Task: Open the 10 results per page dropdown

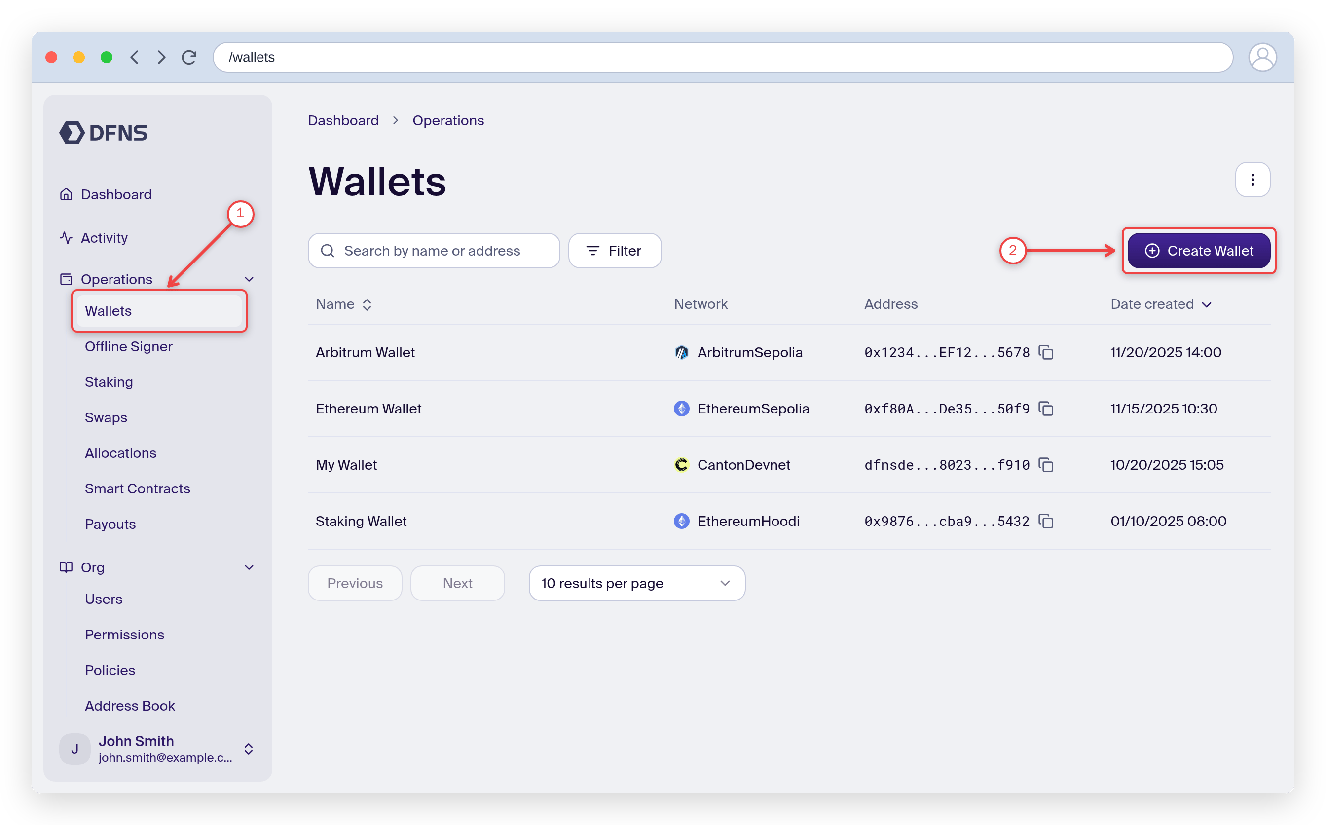Action: (x=636, y=583)
